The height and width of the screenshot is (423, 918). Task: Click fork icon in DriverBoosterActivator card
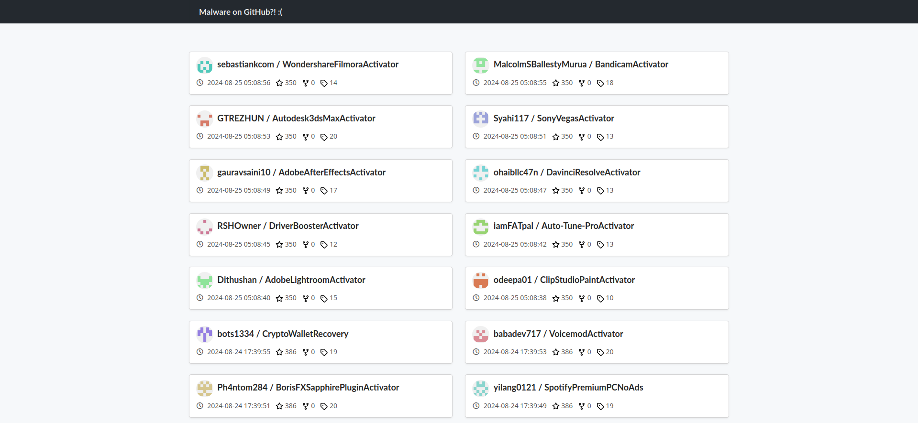306,245
